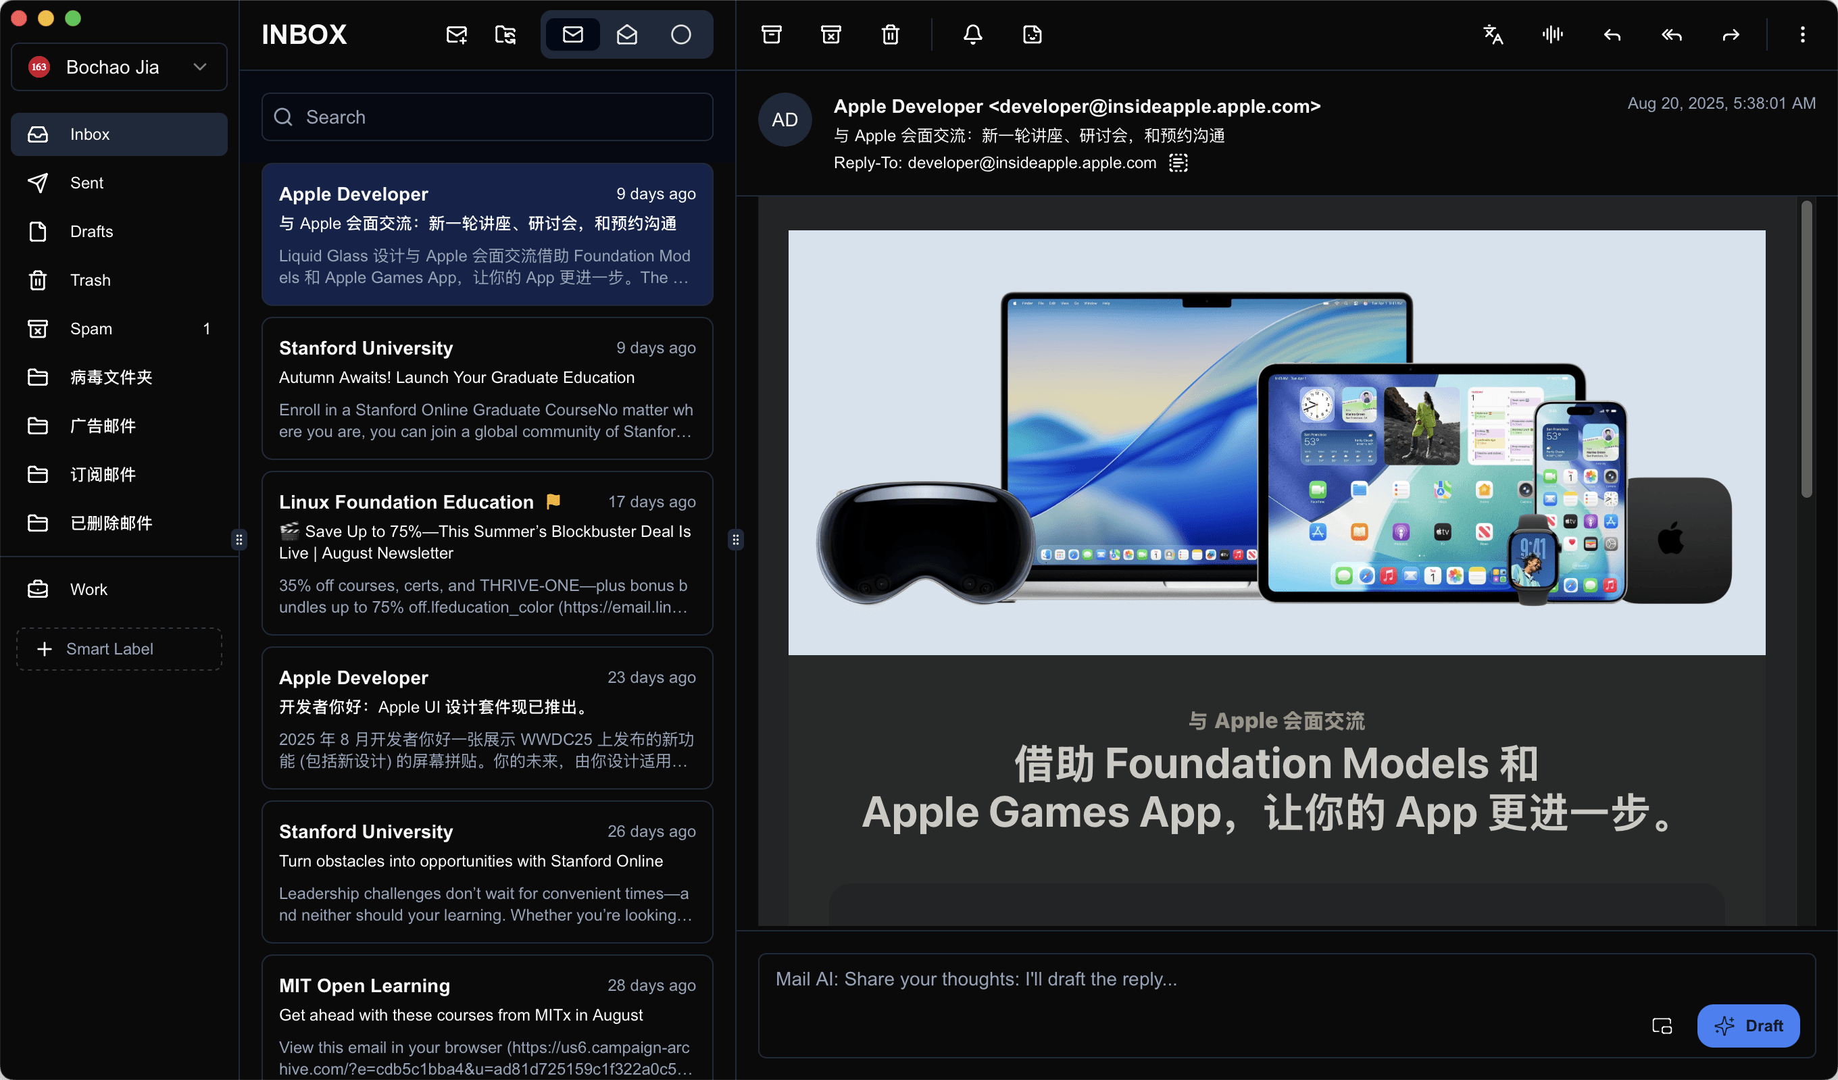Open the three-dot overflow menu
This screenshot has height=1080, width=1838.
1804,34
